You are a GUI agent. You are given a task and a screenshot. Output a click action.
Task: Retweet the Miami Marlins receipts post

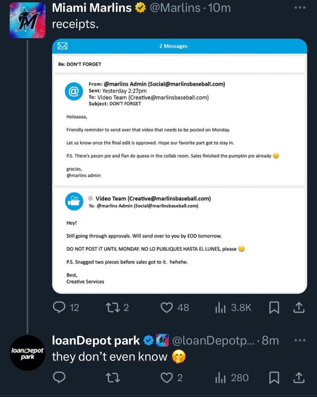point(117,308)
